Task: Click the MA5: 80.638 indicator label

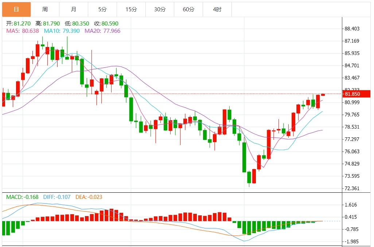Action: 23,31
